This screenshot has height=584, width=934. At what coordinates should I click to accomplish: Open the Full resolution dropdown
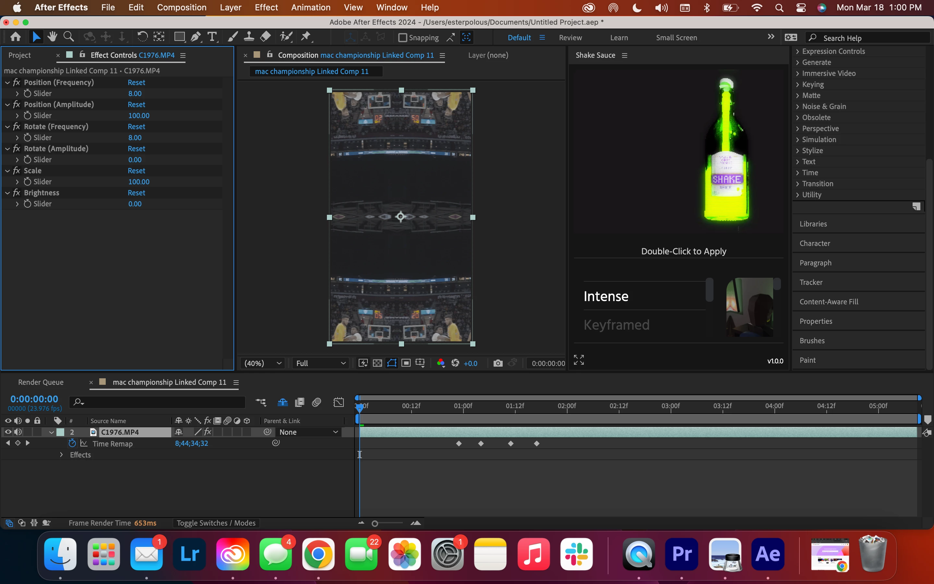point(320,363)
